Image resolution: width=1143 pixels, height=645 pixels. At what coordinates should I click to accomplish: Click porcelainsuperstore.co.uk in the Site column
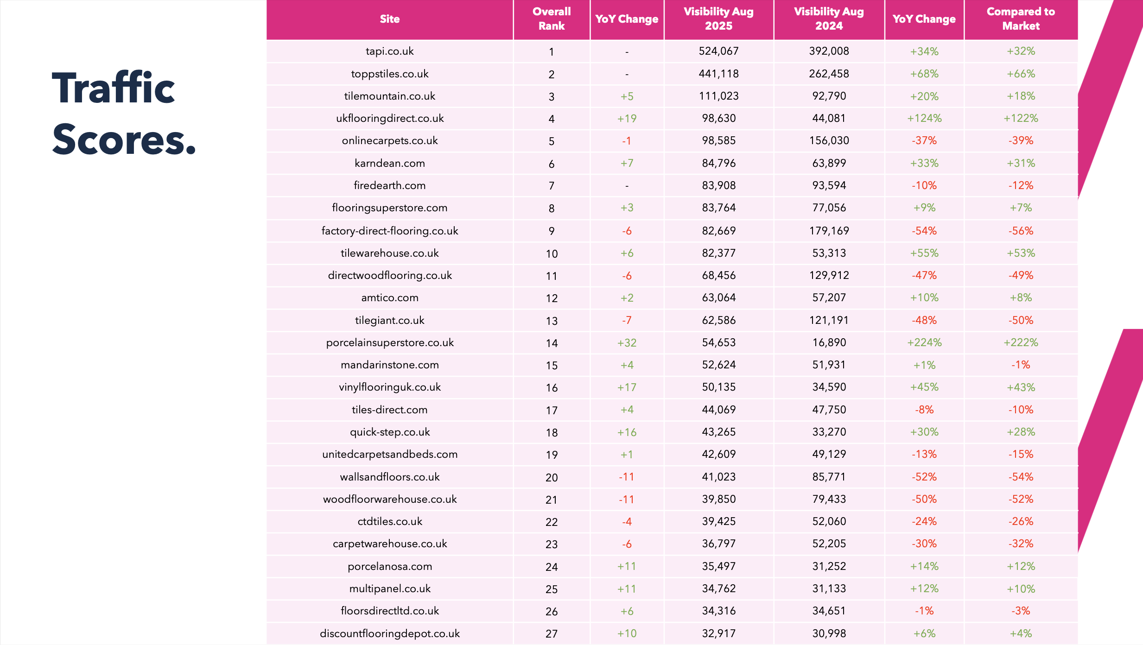(389, 342)
